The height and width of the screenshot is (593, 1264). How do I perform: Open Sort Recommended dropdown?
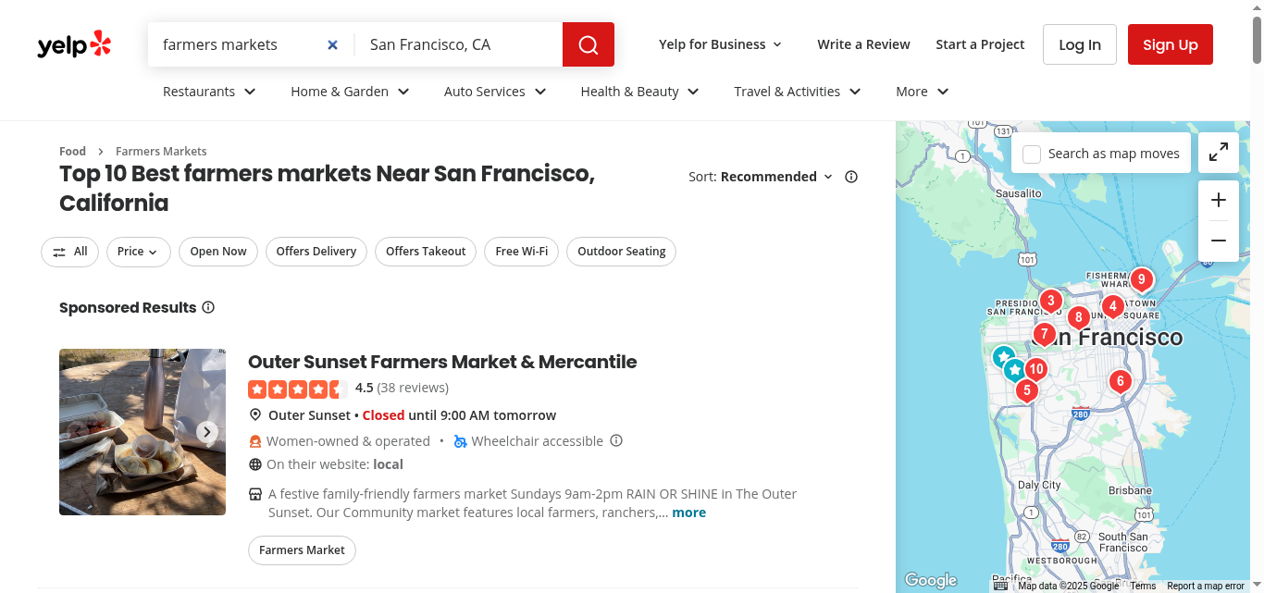coord(776,177)
